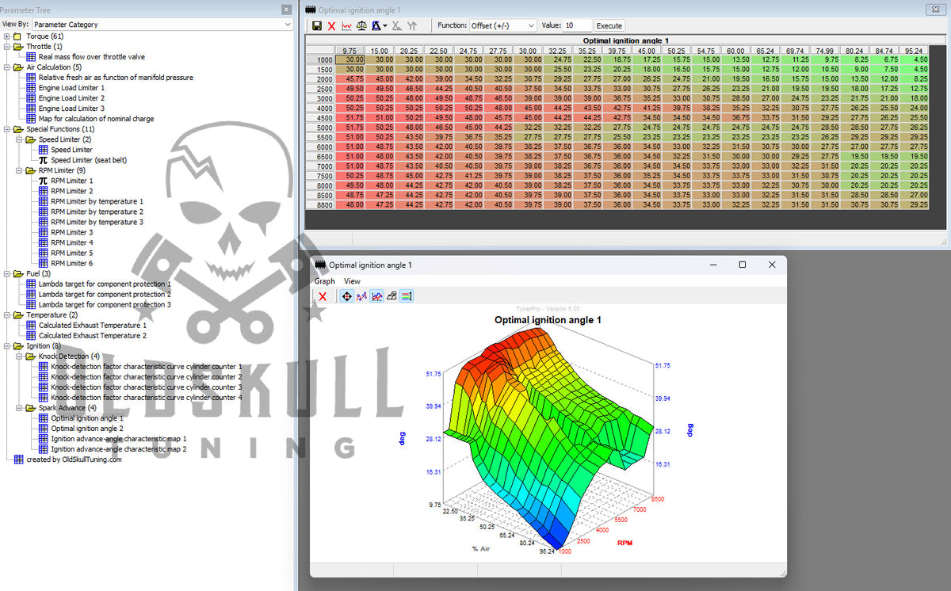The width and height of the screenshot is (951, 591).
Task: Click the Execute button
Action: 609,25
